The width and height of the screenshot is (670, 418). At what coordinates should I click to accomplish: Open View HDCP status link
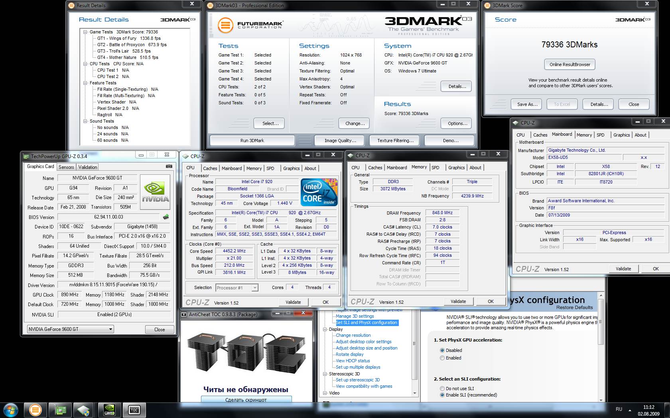pyautogui.click(x=353, y=361)
